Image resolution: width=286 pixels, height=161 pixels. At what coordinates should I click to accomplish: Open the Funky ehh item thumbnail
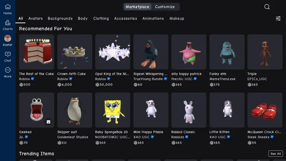(x=227, y=52)
